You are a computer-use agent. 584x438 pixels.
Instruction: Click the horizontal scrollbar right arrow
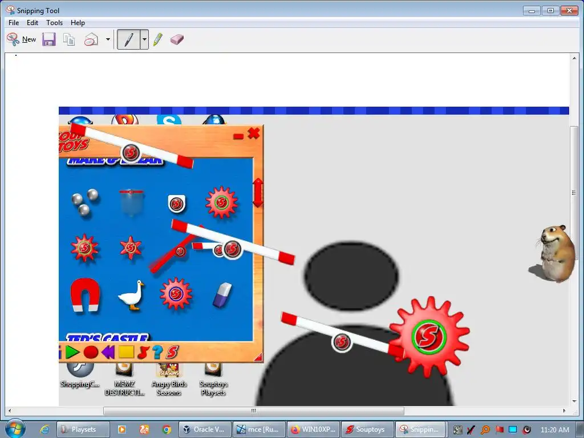564,411
